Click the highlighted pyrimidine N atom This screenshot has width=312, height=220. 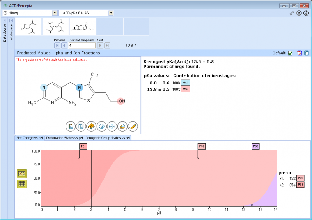coord(44,88)
